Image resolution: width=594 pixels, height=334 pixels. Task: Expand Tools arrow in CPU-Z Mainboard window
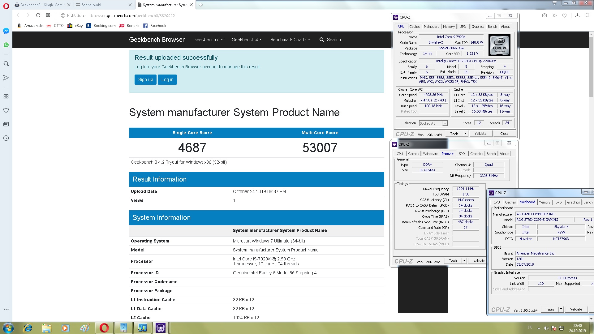click(561, 309)
